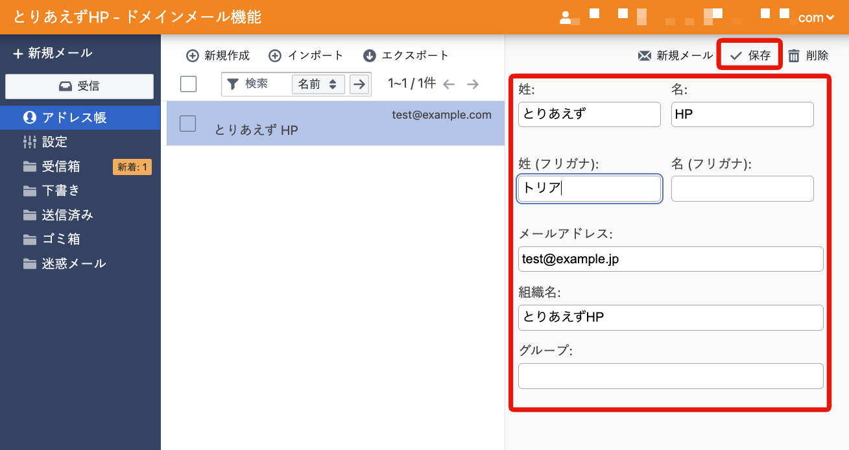This screenshot has width=849, height=450.
Task: Expand the account dropdown in header
Action: click(x=815, y=18)
